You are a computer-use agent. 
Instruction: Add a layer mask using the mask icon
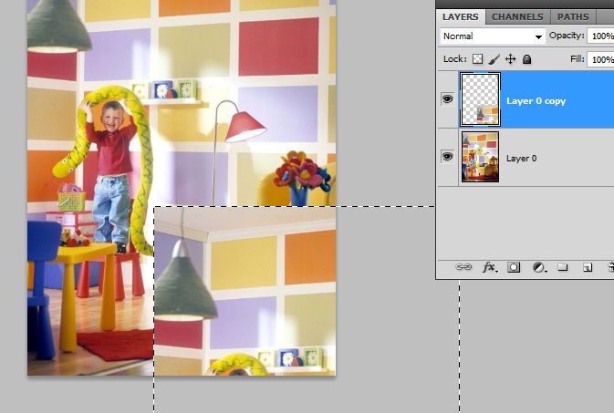coord(514,267)
